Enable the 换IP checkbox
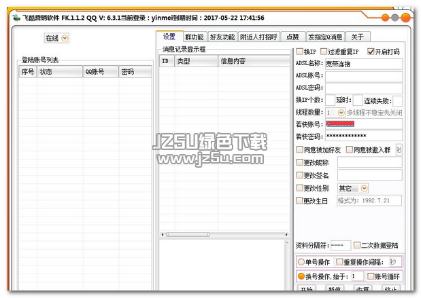This screenshot has width=421, height=298. click(299, 51)
